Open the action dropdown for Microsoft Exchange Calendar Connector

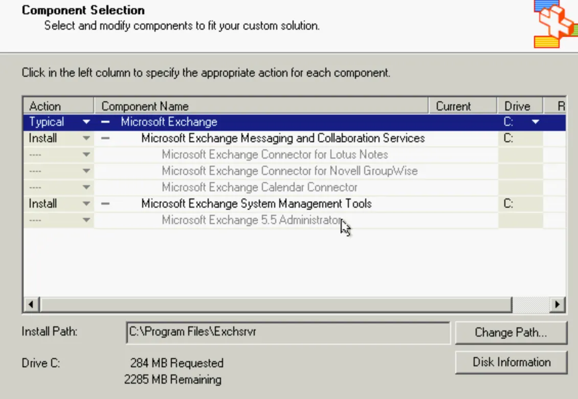click(x=86, y=187)
